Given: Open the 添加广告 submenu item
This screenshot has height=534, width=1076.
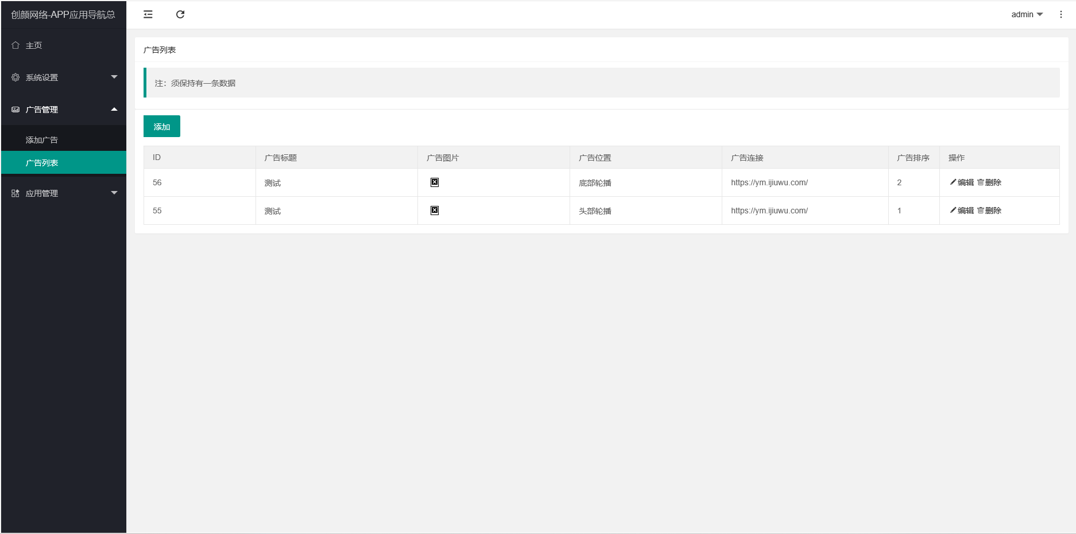Looking at the screenshot, I should [x=64, y=139].
